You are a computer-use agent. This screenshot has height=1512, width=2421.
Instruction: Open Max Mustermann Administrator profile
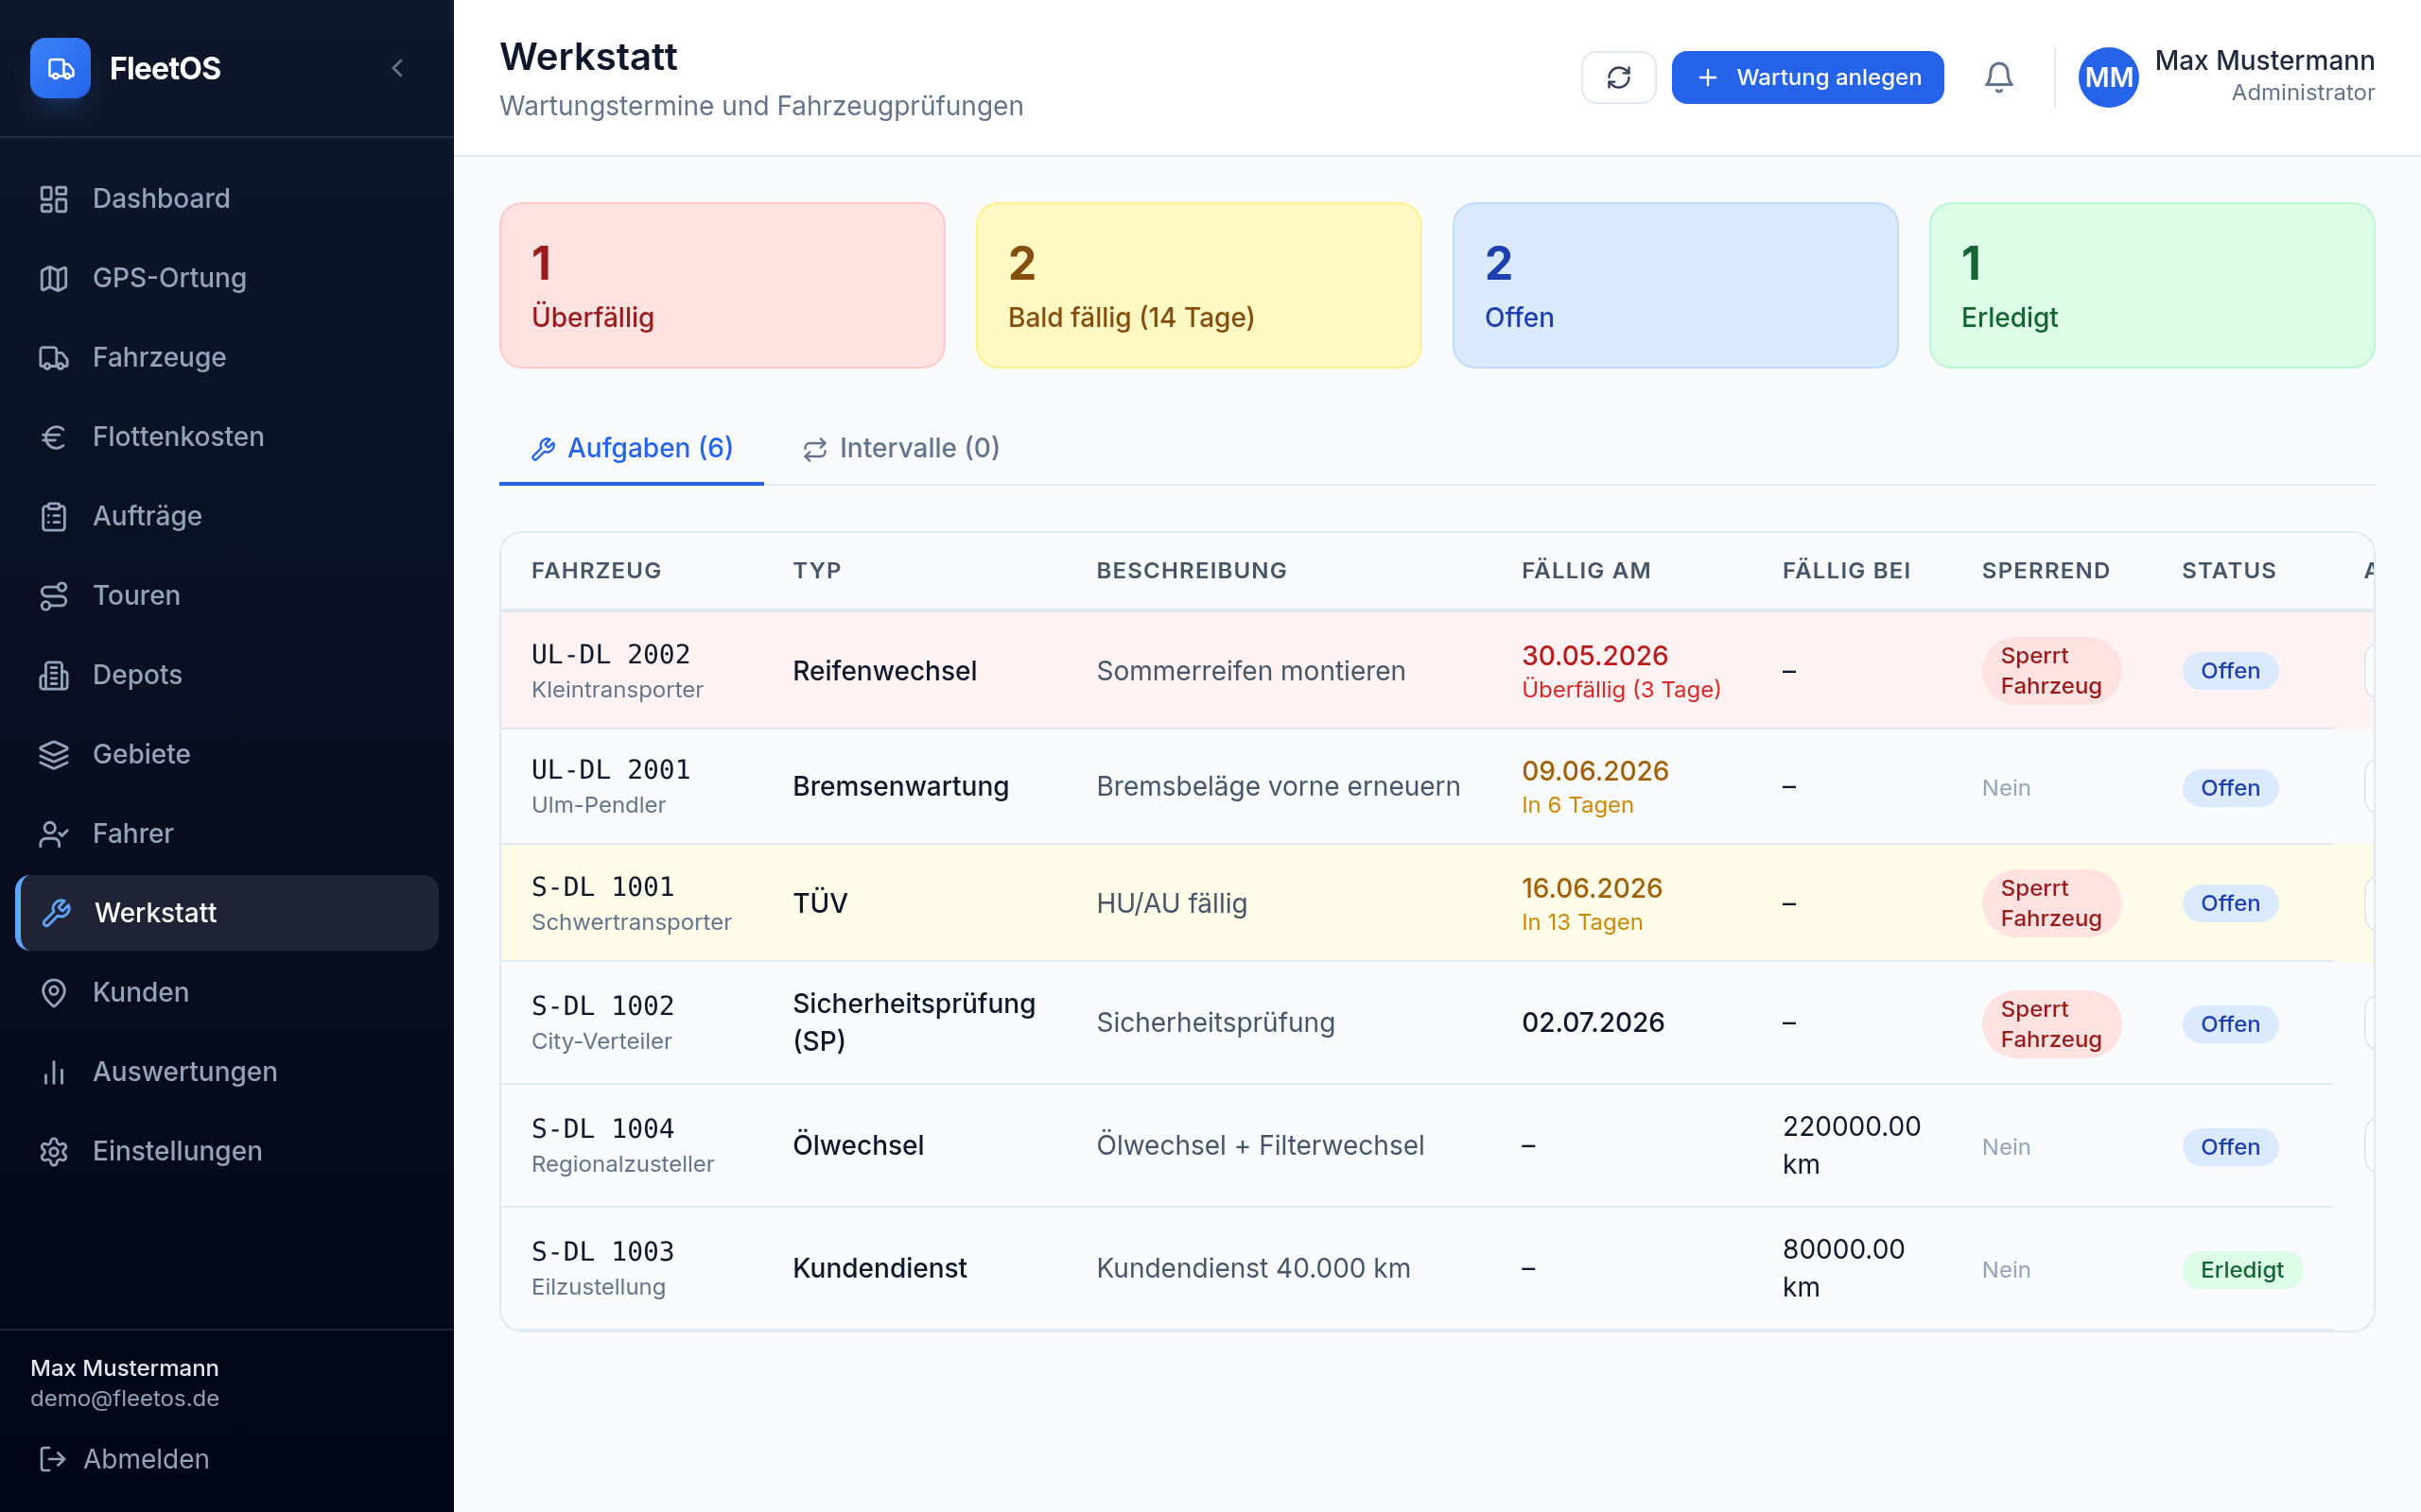pos(2225,77)
